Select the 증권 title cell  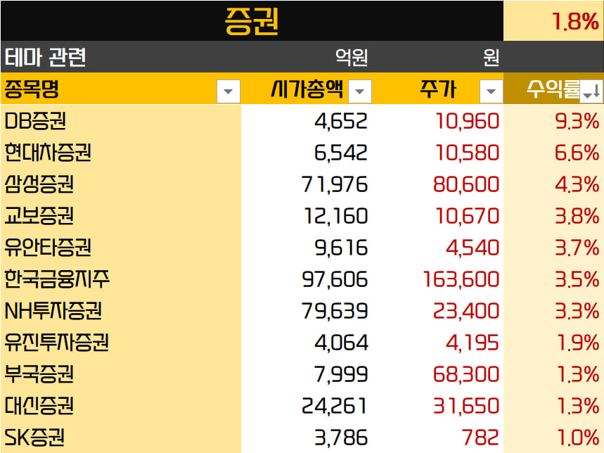pyautogui.click(x=252, y=21)
